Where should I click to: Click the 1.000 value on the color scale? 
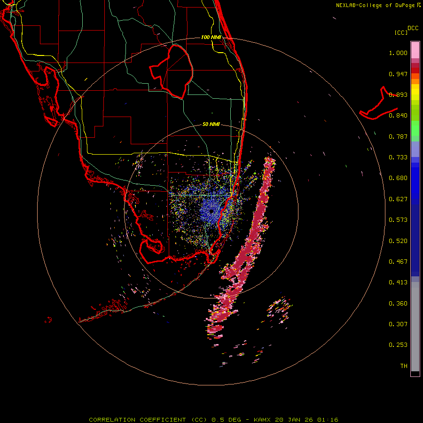(398, 53)
